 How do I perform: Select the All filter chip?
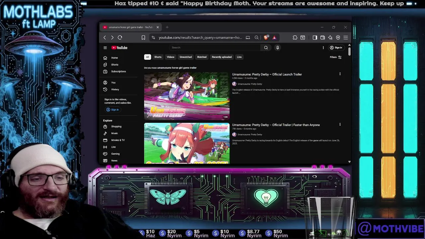147,57
